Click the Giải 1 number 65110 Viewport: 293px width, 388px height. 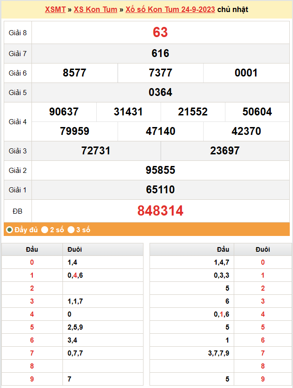160,190
